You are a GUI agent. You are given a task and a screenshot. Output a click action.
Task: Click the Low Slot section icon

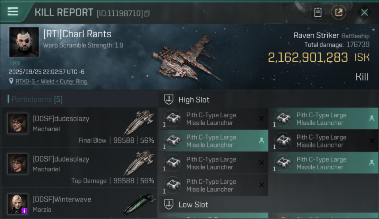pyautogui.click(x=169, y=204)
